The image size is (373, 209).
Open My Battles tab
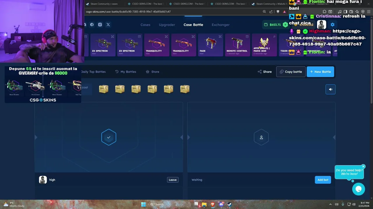(x=126, y=72)
